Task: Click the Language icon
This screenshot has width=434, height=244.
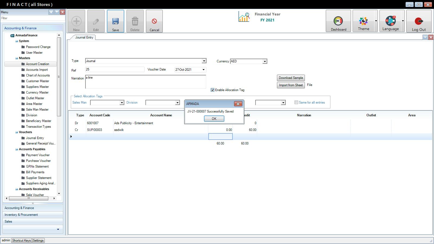Action: [x=390, y=21]
